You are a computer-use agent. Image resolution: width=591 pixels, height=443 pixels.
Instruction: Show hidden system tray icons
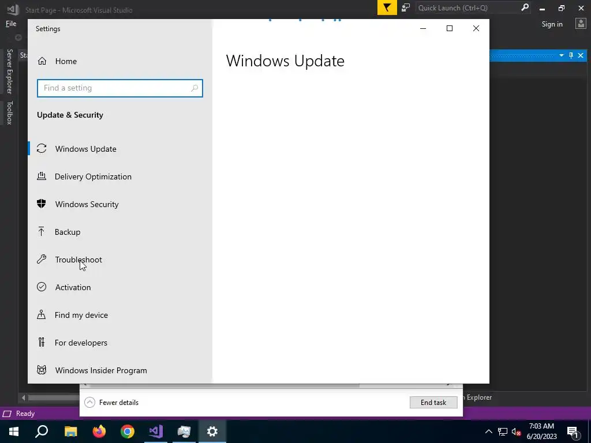click(488, 431)
